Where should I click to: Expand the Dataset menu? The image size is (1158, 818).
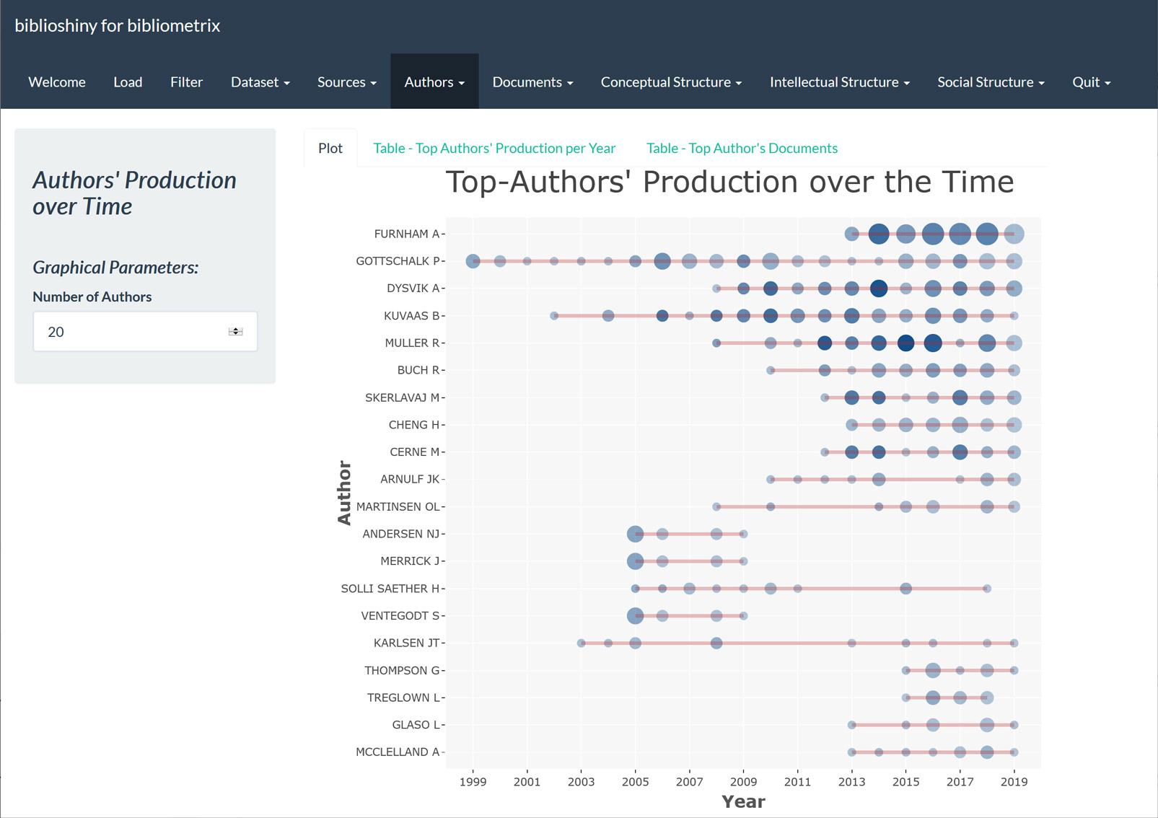click(260, 82)
